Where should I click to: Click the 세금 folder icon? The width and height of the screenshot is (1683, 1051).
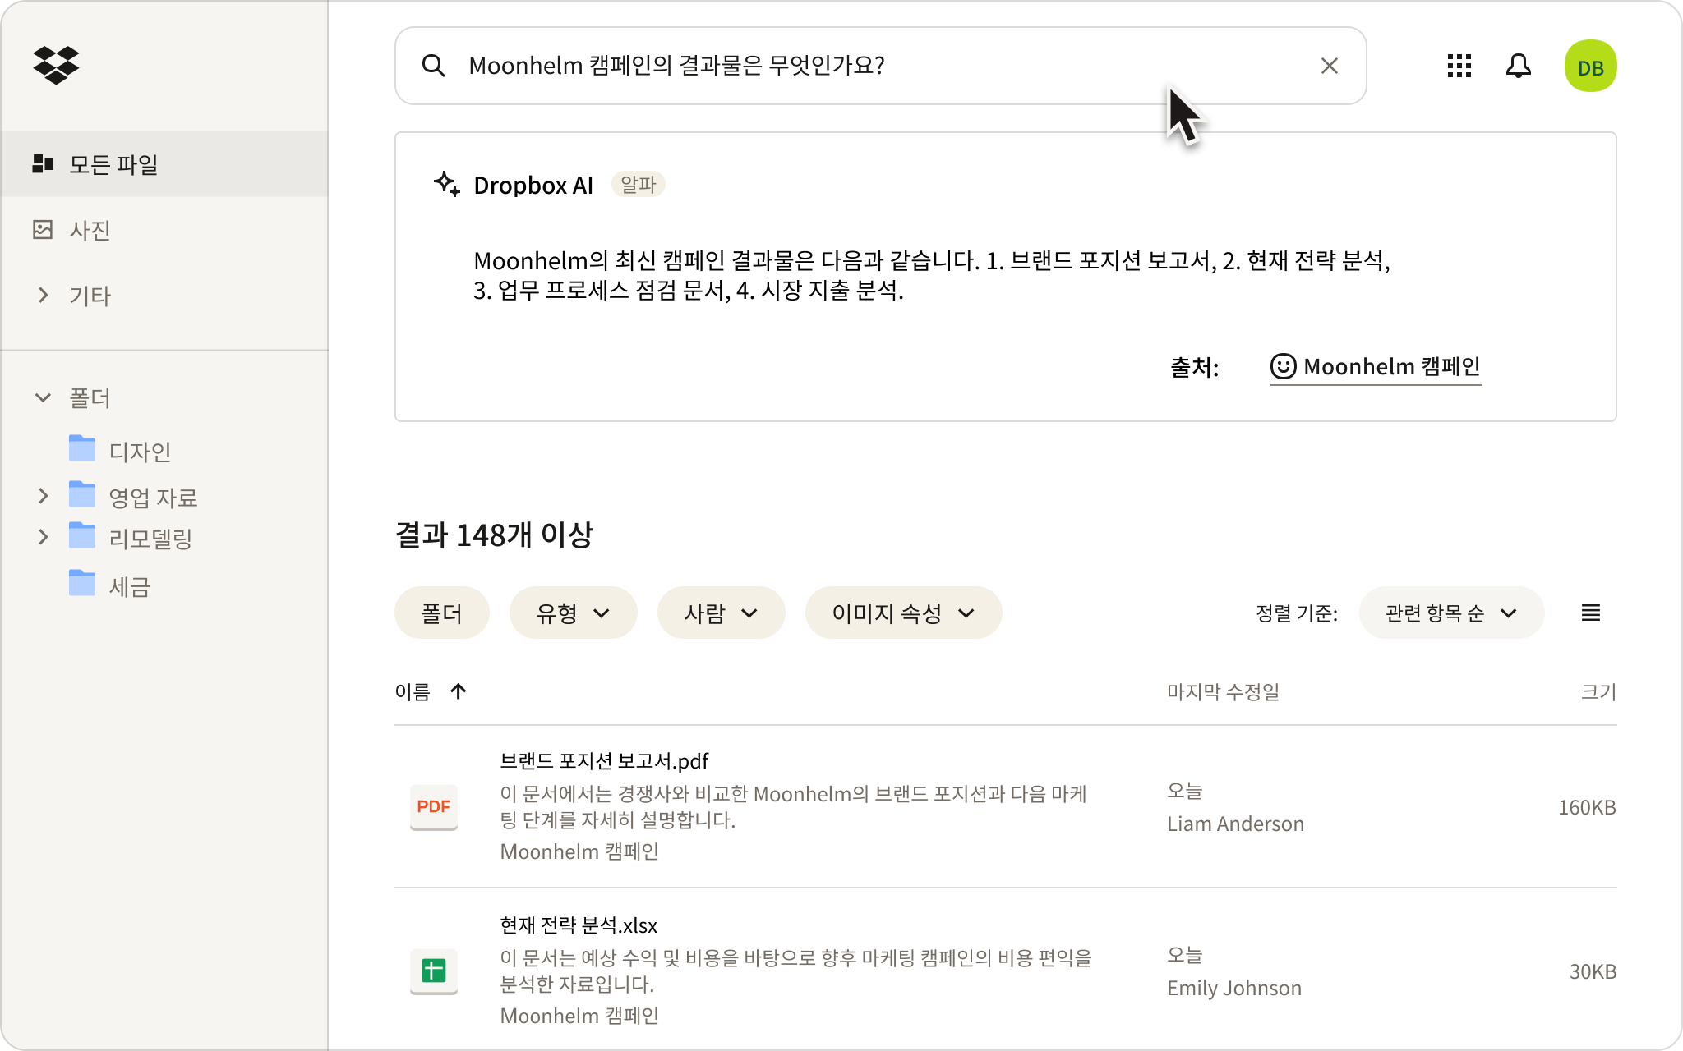[82, 583]
